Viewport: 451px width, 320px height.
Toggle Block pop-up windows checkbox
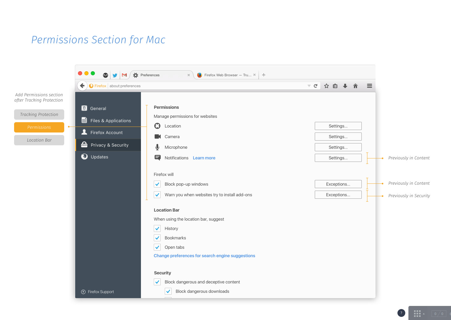pyautogui.click(x=157, y=184)
